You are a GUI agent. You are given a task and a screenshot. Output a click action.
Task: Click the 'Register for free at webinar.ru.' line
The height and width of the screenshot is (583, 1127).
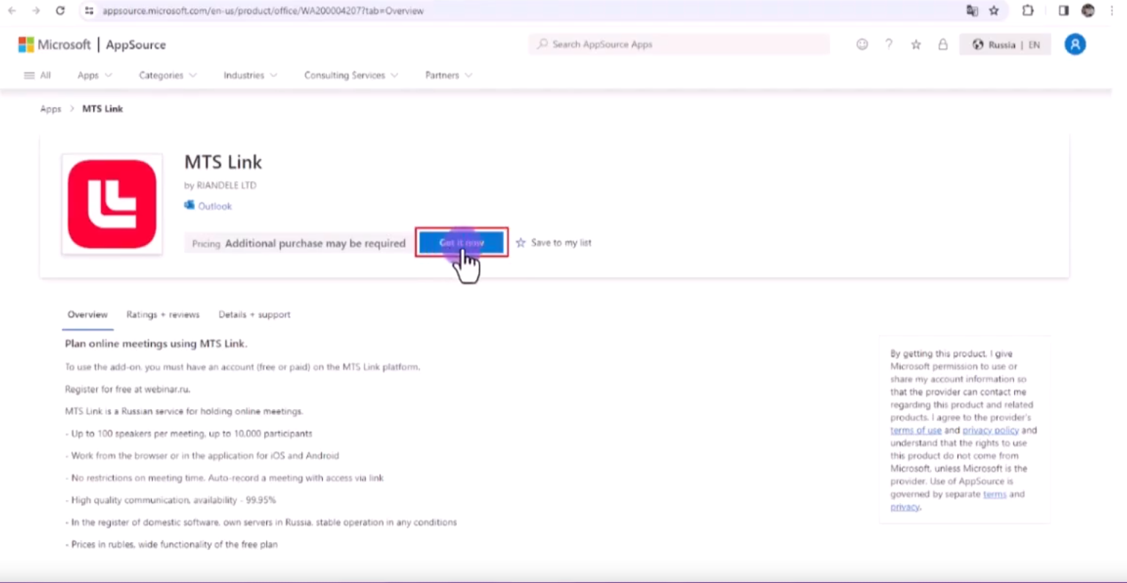click(x=128, y=389)
